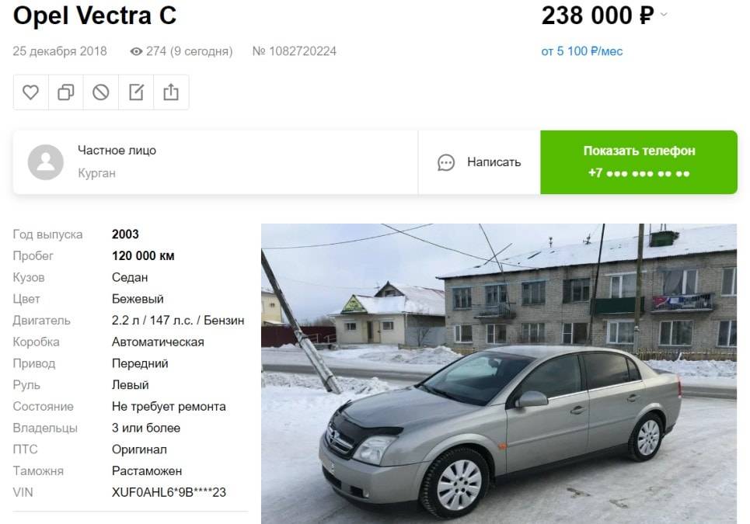
Task: Click the price 238 000 ₽
Action: point(598,16)
